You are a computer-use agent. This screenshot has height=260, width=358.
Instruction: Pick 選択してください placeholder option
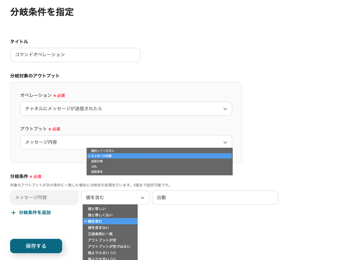[103, 151]
